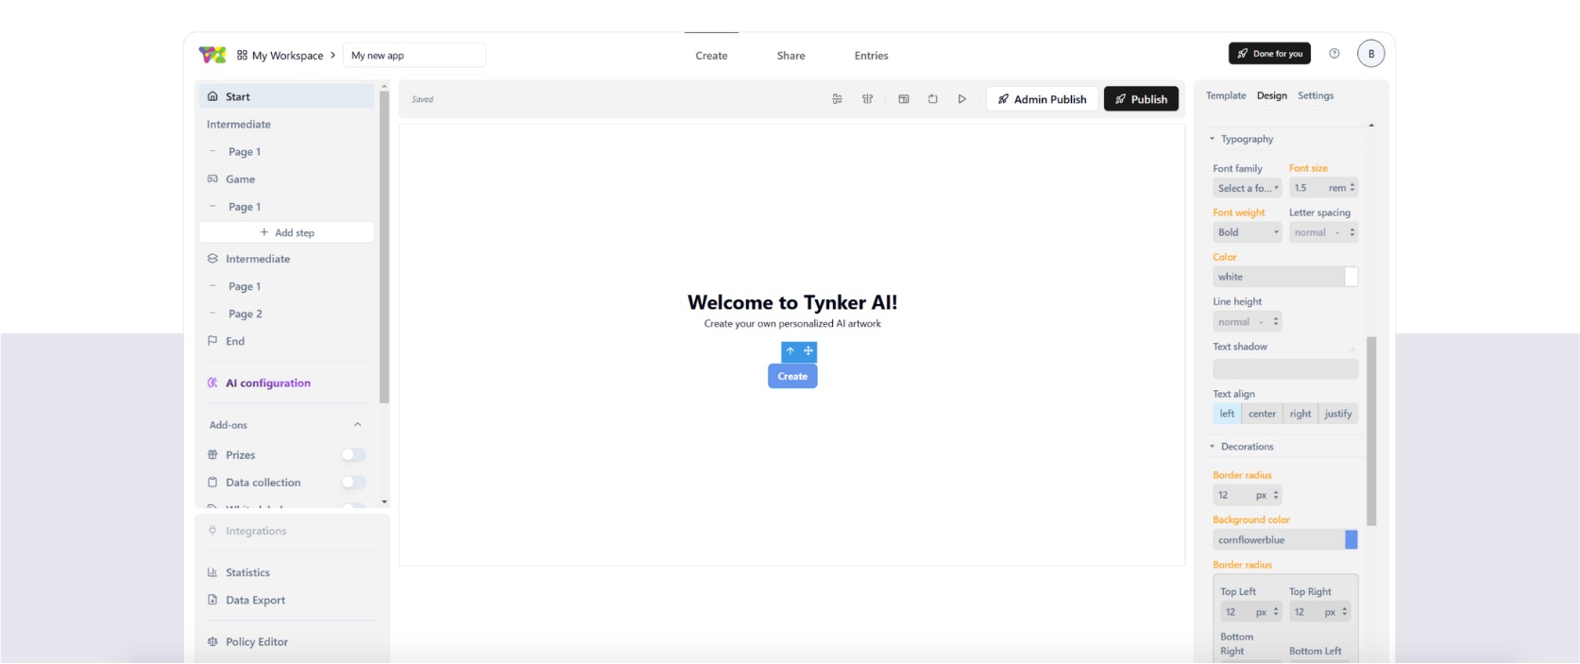Click the rotate device toolbar icon
The height and width of the screenshot is (664, 1580).
(x=933, y=99)
